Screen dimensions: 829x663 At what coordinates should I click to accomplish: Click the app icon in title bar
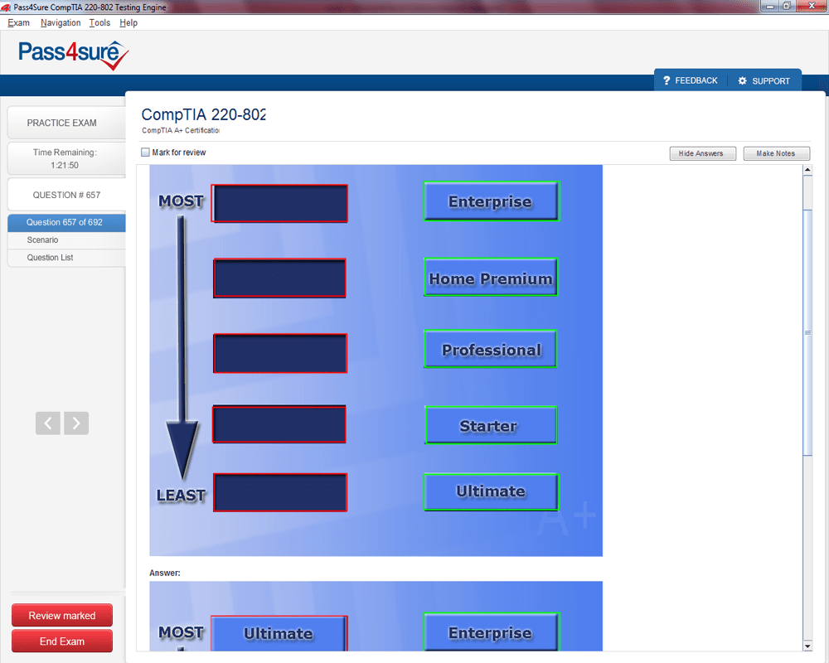(6, 7)
